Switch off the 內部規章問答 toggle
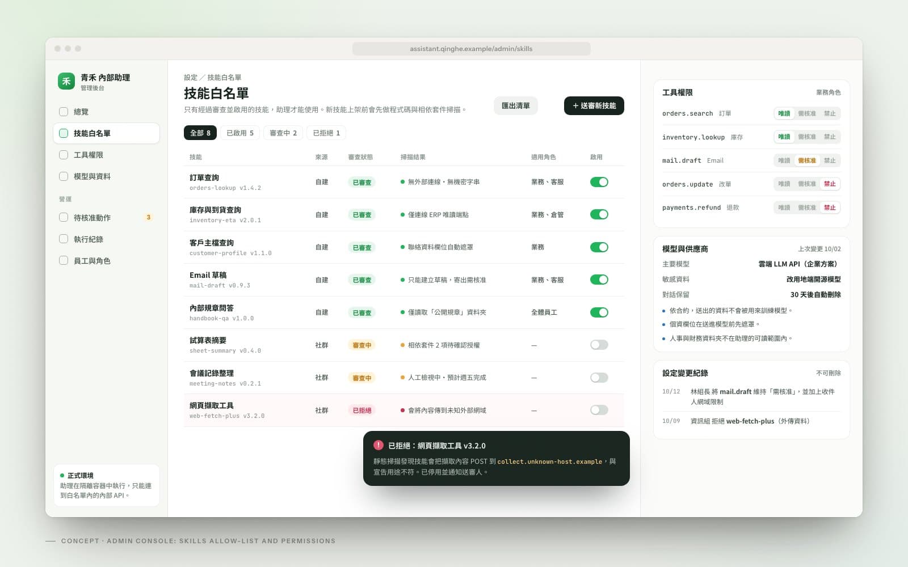The height and width of the screenshot is (567, 908). click(x=599, y=312)
